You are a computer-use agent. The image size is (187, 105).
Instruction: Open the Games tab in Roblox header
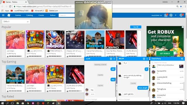(x=18, y=15)
